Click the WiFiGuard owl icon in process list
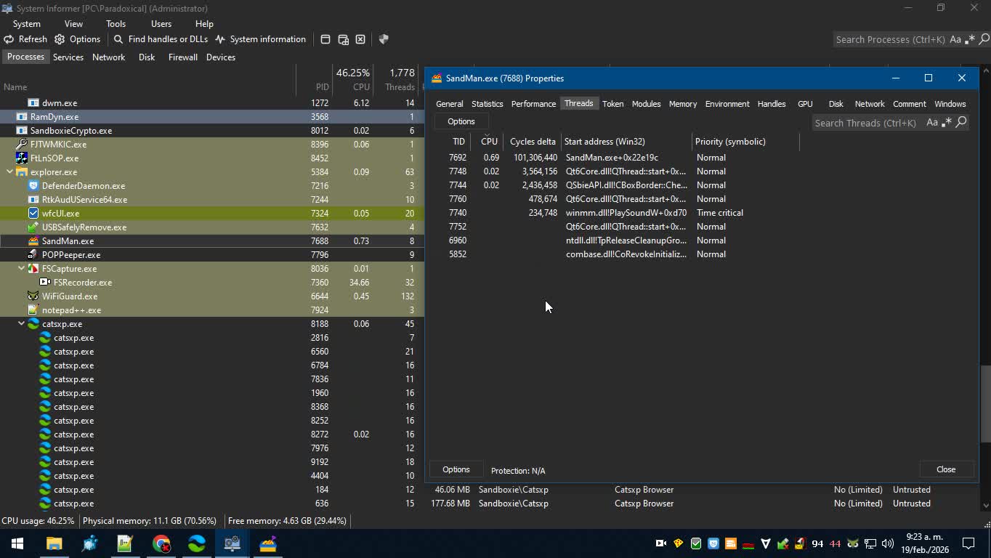991x558 pixels. tap(33, 296)
